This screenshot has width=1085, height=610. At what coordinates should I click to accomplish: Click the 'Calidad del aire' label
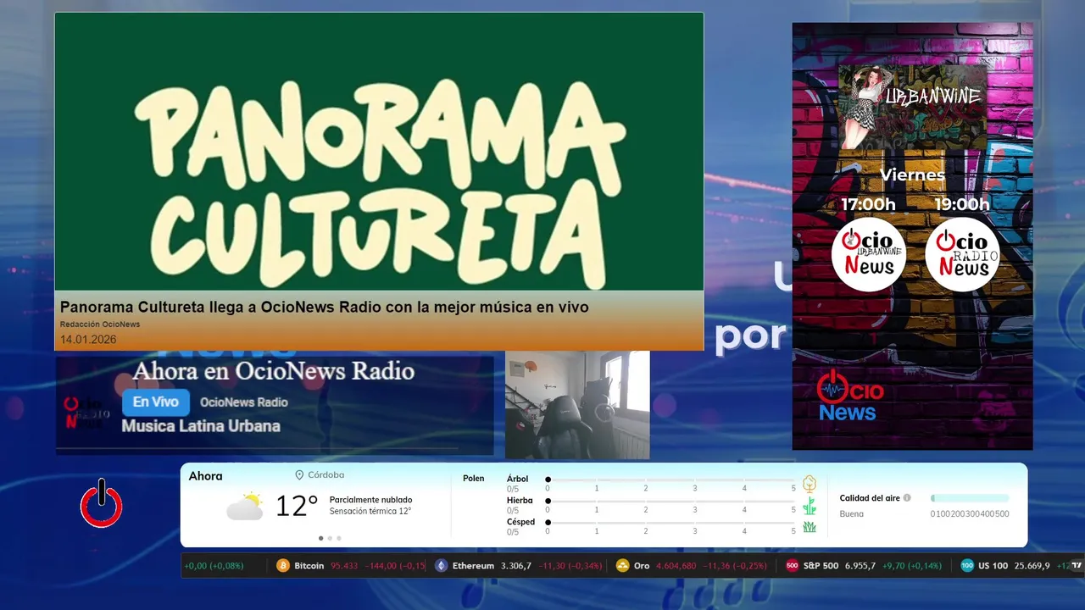coord(870,498)
